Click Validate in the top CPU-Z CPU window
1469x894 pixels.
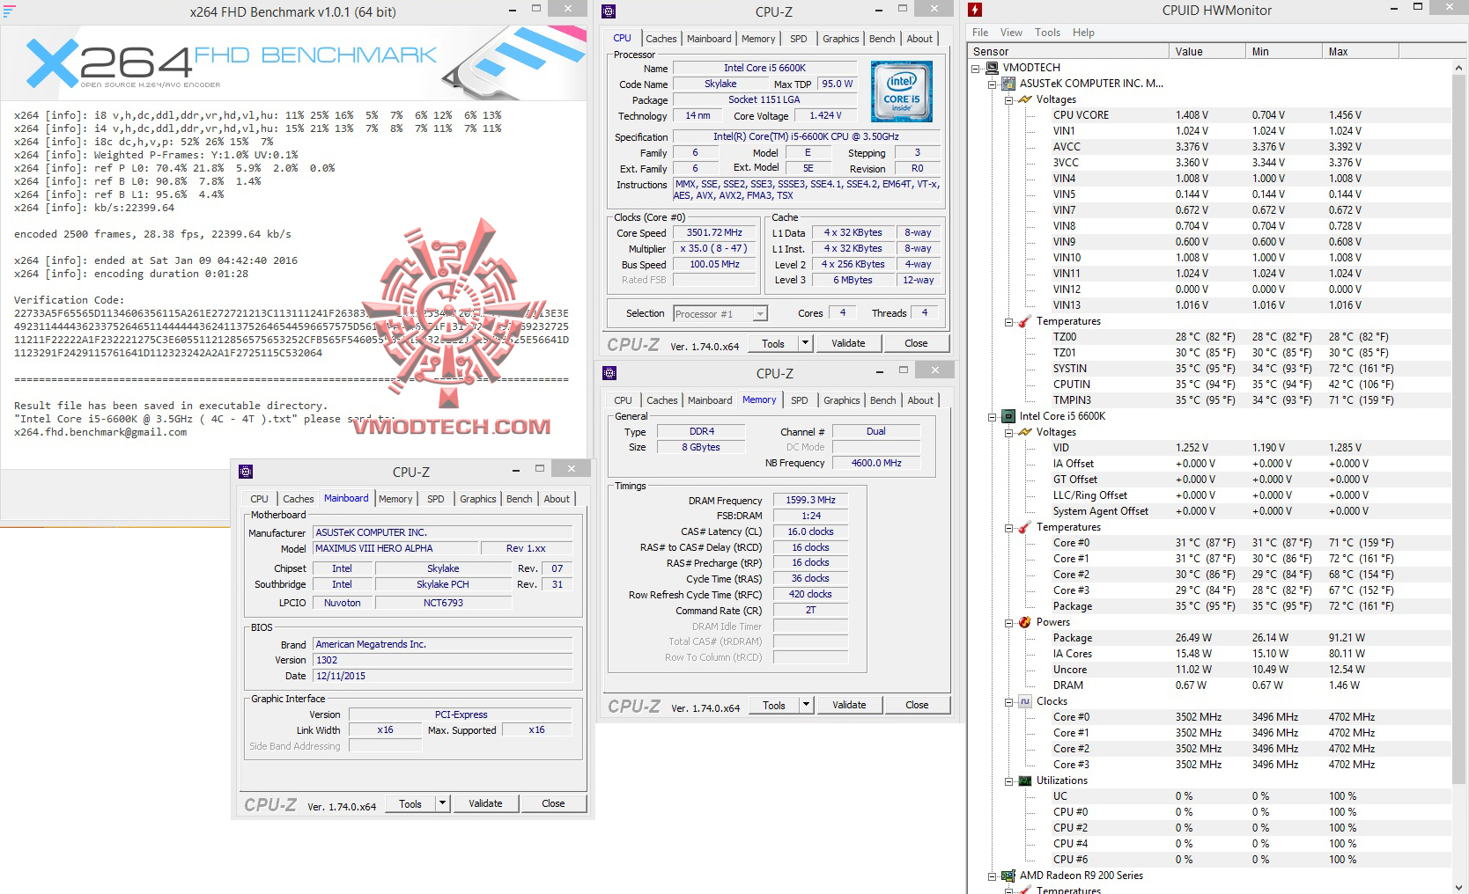click(848, 343)
